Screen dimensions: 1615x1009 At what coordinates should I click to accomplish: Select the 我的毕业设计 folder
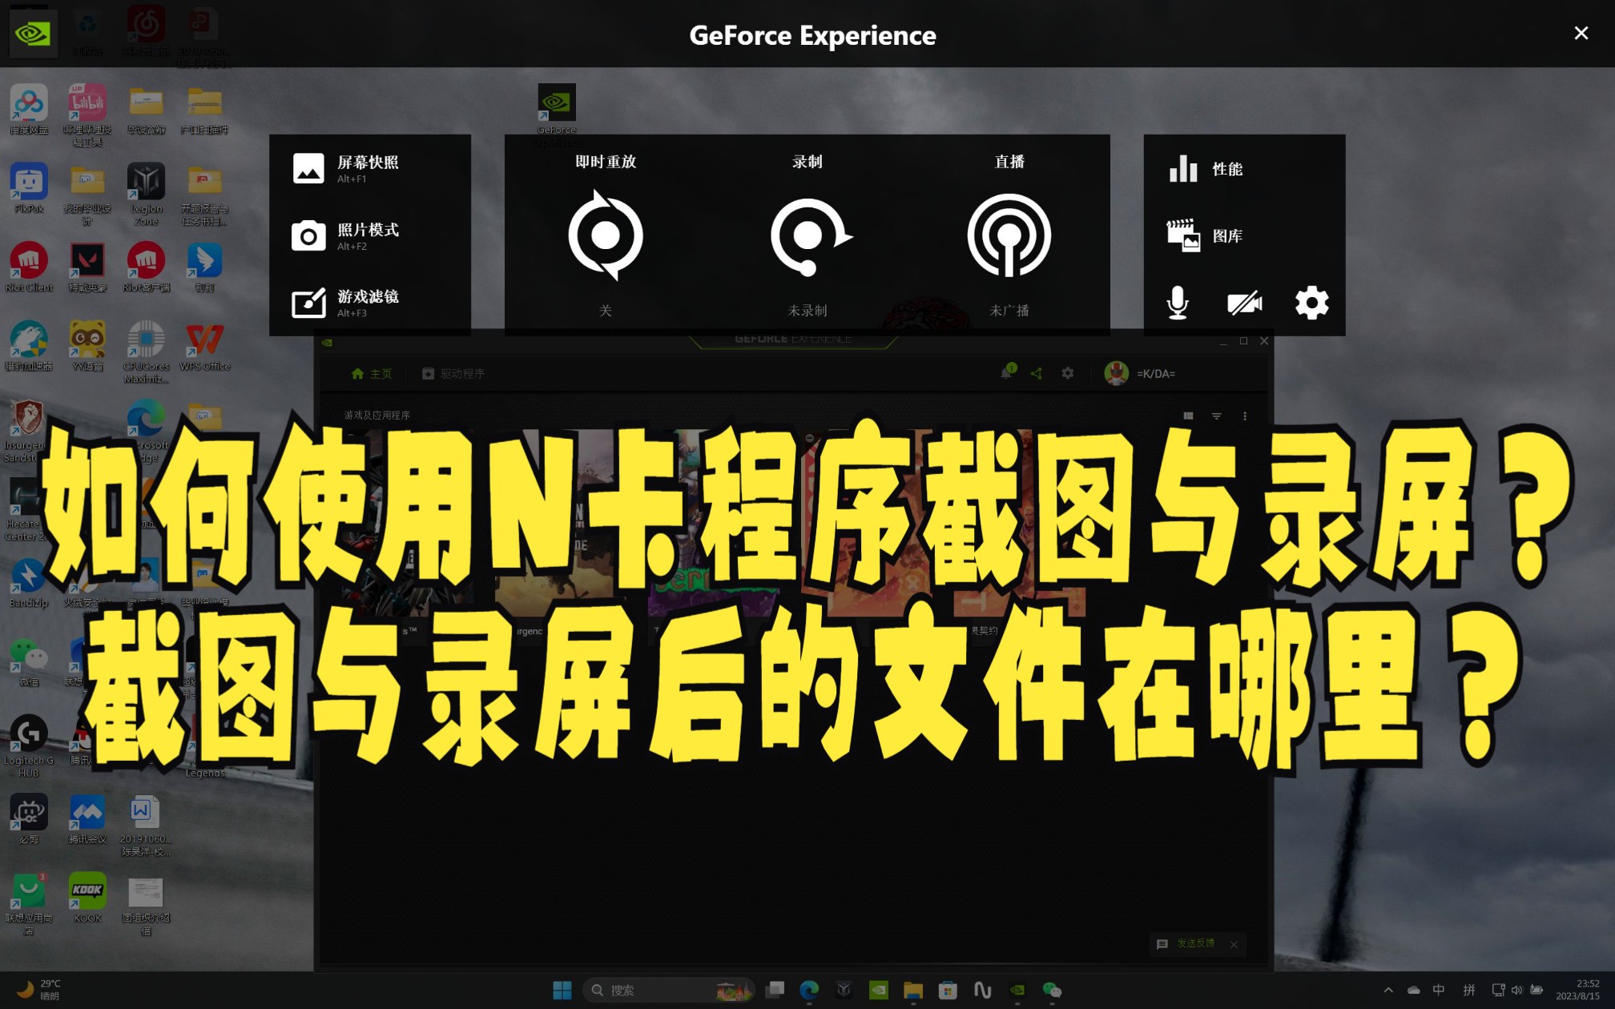(x=87, y=194)
